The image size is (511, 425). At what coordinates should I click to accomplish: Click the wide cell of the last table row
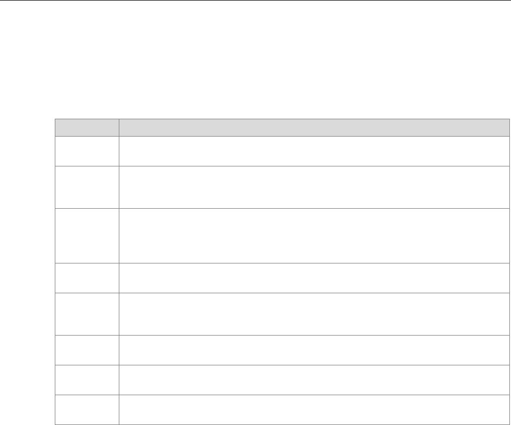tap(315, 409)
